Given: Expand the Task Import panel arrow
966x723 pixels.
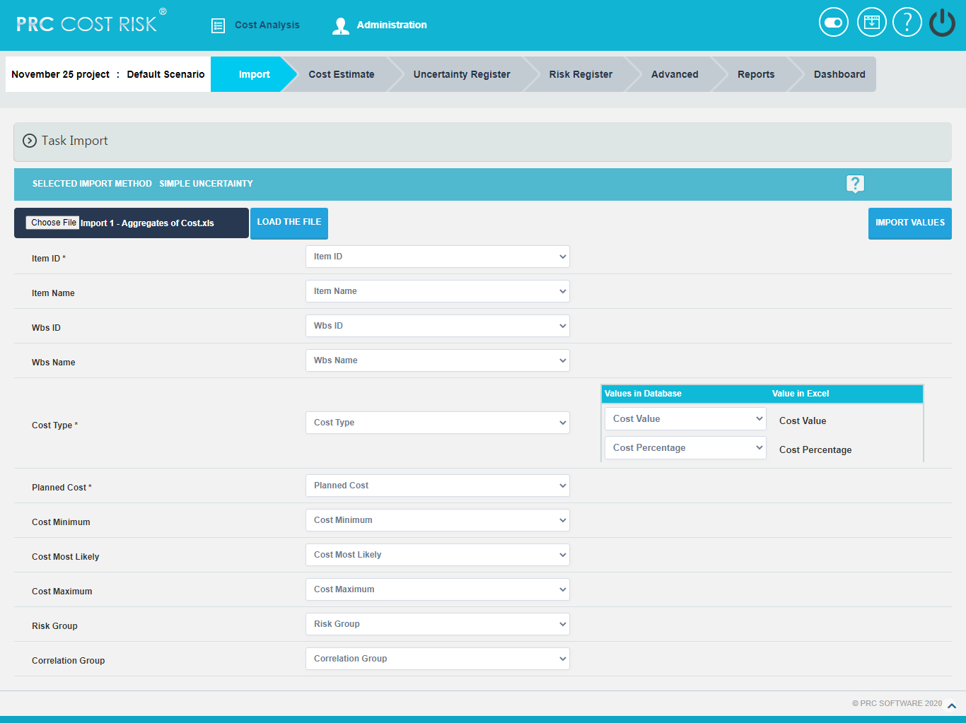Looking at the screenshot, I should click(x=30, y=141).
